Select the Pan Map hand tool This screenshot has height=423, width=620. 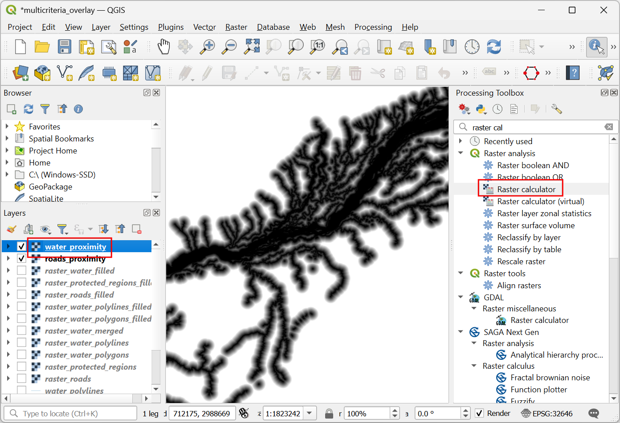coord(163,47)
